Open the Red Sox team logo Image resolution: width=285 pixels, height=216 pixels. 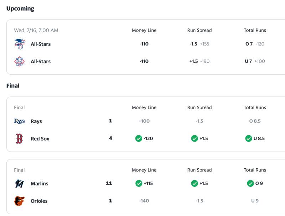tap(19, 138)
